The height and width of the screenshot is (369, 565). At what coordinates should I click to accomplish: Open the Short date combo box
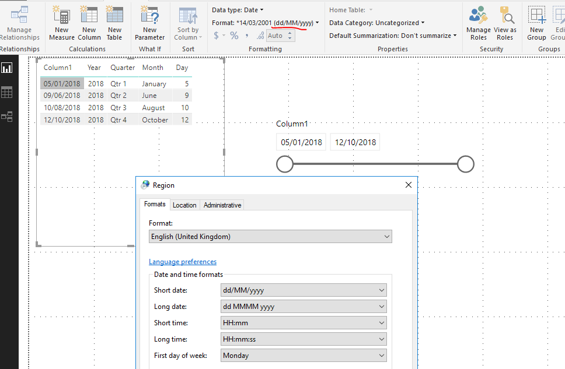[x=304, y=290]
